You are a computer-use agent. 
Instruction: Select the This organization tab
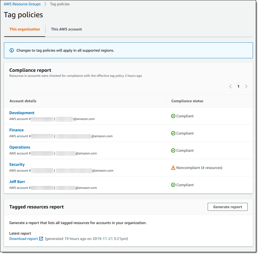pos(25,29)
